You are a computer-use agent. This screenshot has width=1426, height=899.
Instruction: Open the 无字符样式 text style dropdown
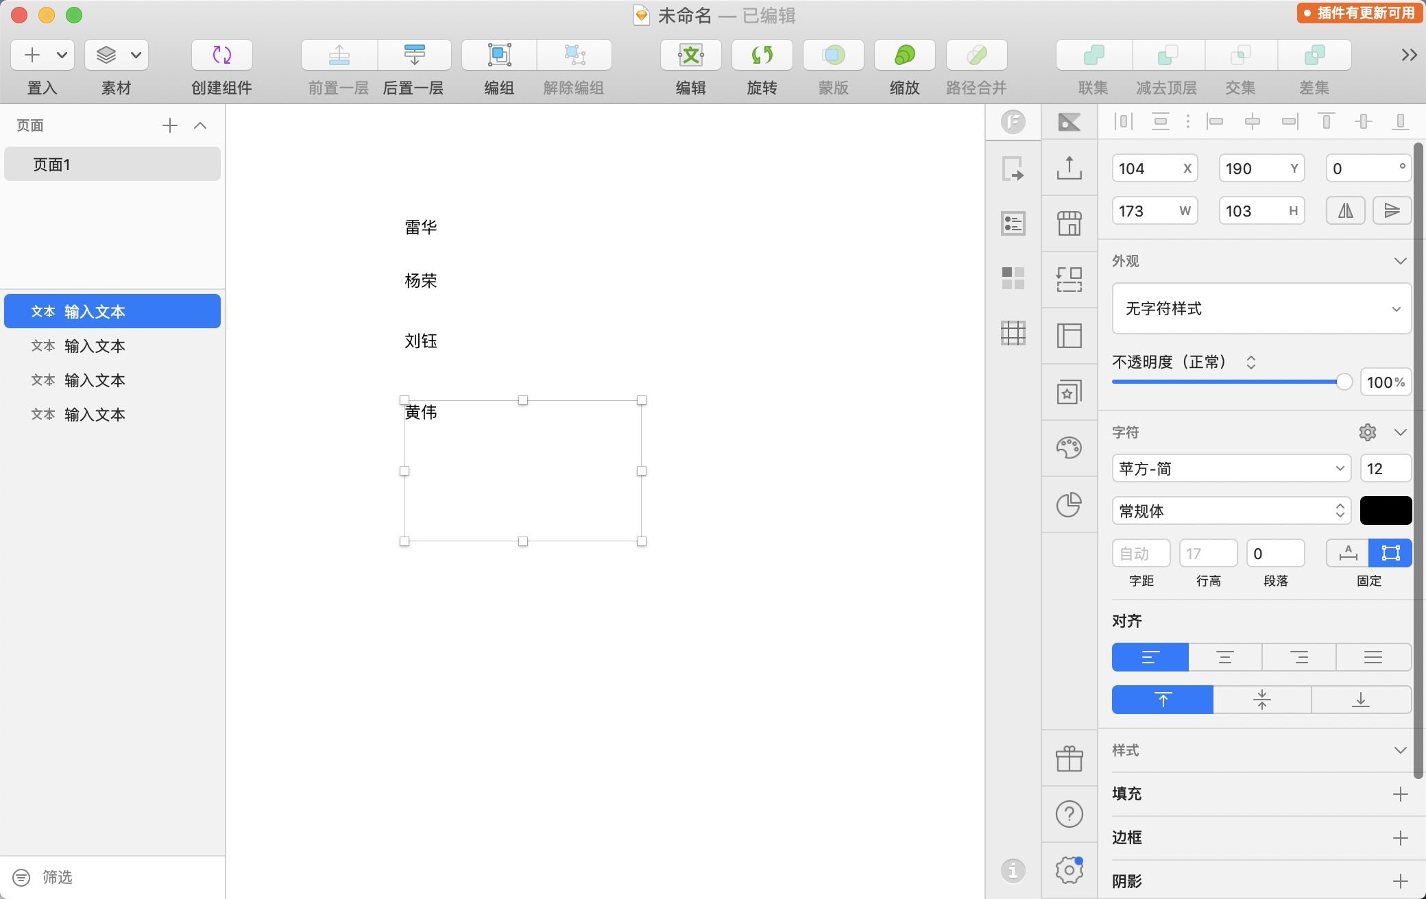1261,308
